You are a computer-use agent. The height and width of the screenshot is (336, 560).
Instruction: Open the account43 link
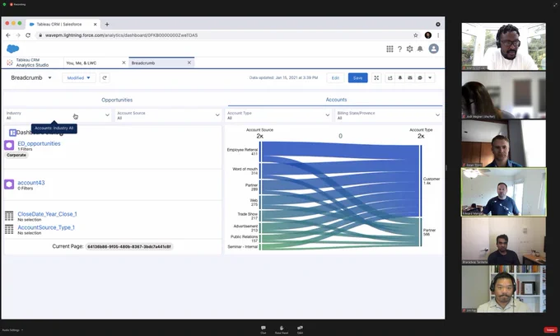coord(31,183)
